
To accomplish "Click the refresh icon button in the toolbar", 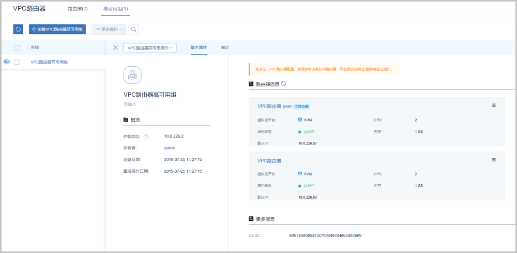I will [18, 29].
